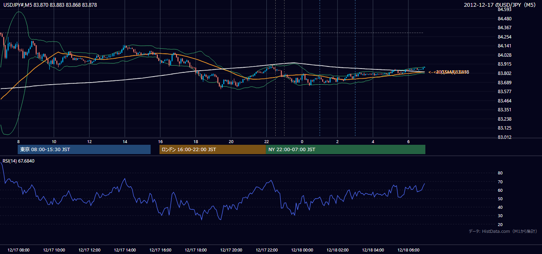542x254 pixels.
Task: Click hour tick '0' under the price chart
Action: 302,141
